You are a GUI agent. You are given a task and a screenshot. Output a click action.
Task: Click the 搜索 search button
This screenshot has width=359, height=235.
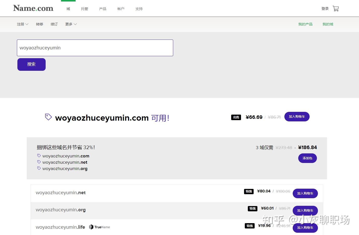point(31,64)
